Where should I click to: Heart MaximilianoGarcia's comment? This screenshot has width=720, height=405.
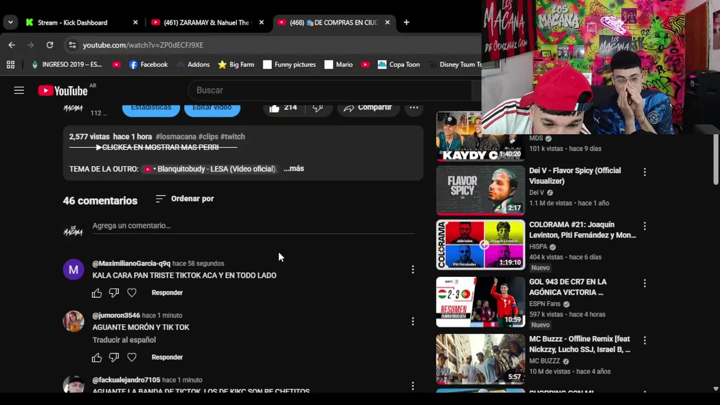click(132, 292)
